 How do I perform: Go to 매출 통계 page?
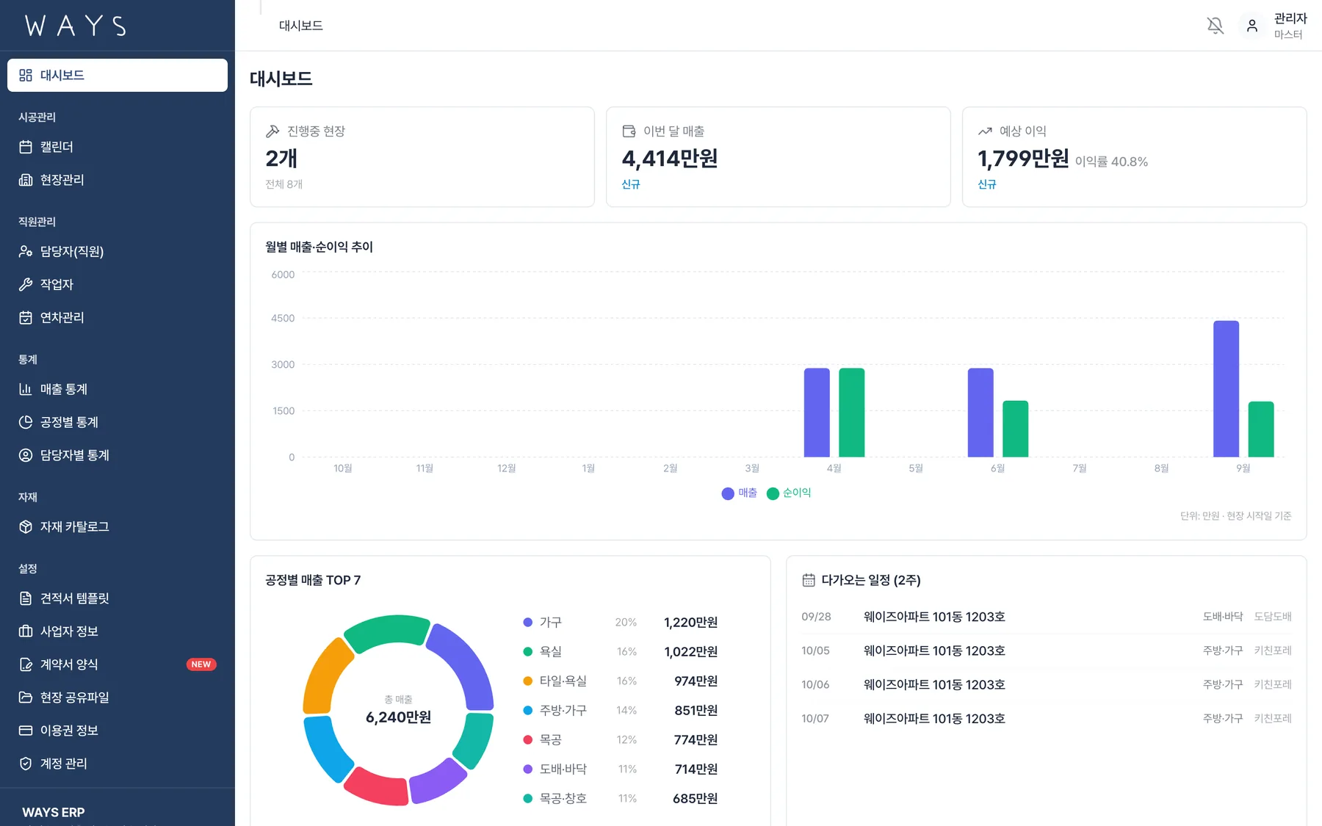118,389
